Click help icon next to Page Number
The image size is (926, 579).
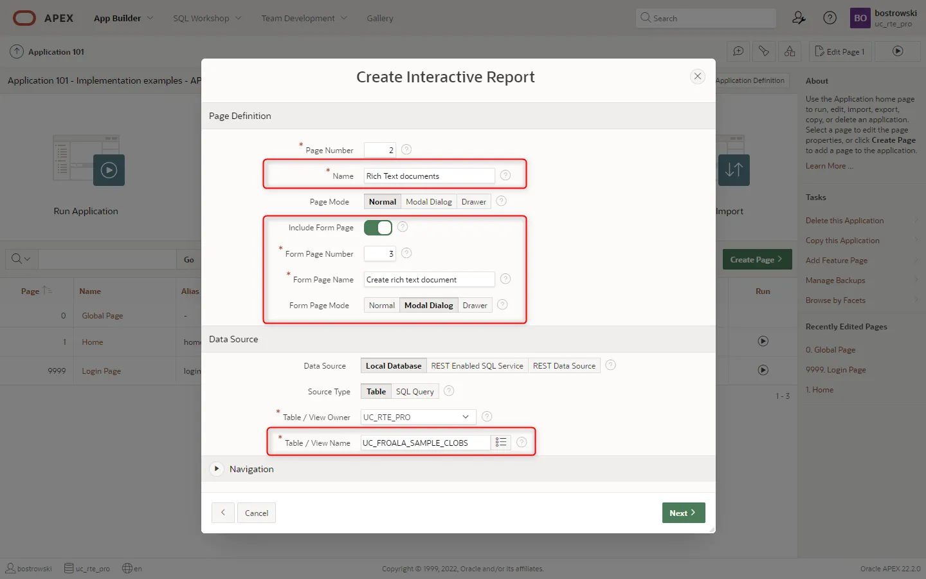click(x=406, y=150)
